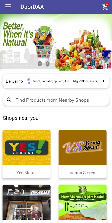
Task: Tap the Shops near you heading
Action: 21,118
